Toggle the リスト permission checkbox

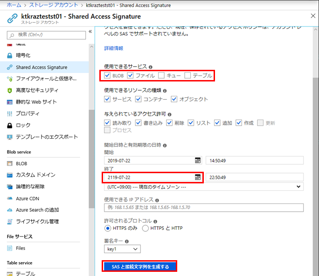click(x=191, y=123)
